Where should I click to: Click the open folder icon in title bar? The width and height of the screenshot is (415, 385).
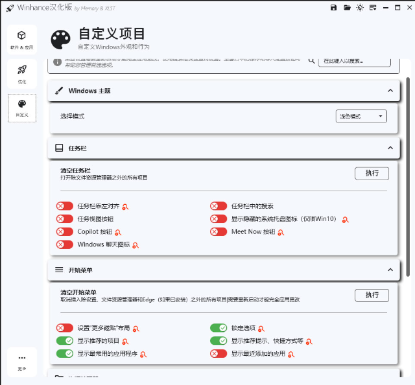[x=347, y=8]
